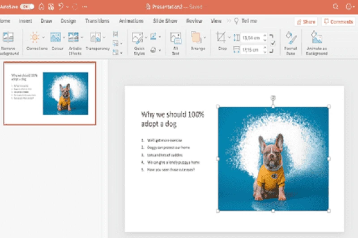Image resolution: width=358 pixels, height=238 pixels.
Task: Click the Picture Effects icon
Action: coord(153,50)
